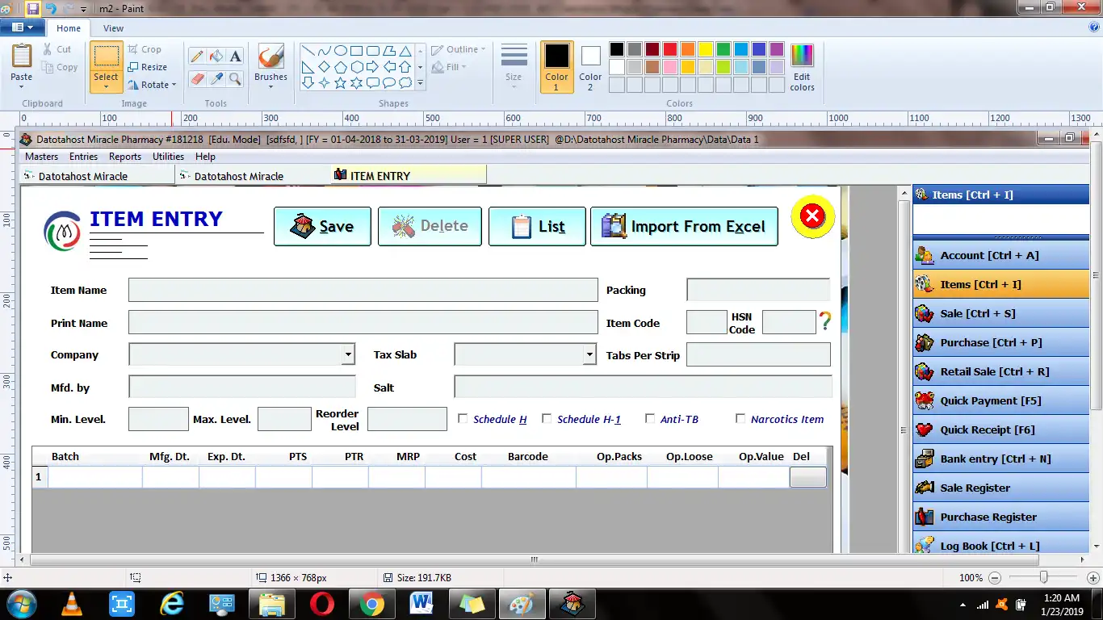This screenshot has width=1103, height=620.
Task: Open Account [Ctrl + A] sidebar item
Action: pos(1000,255)
